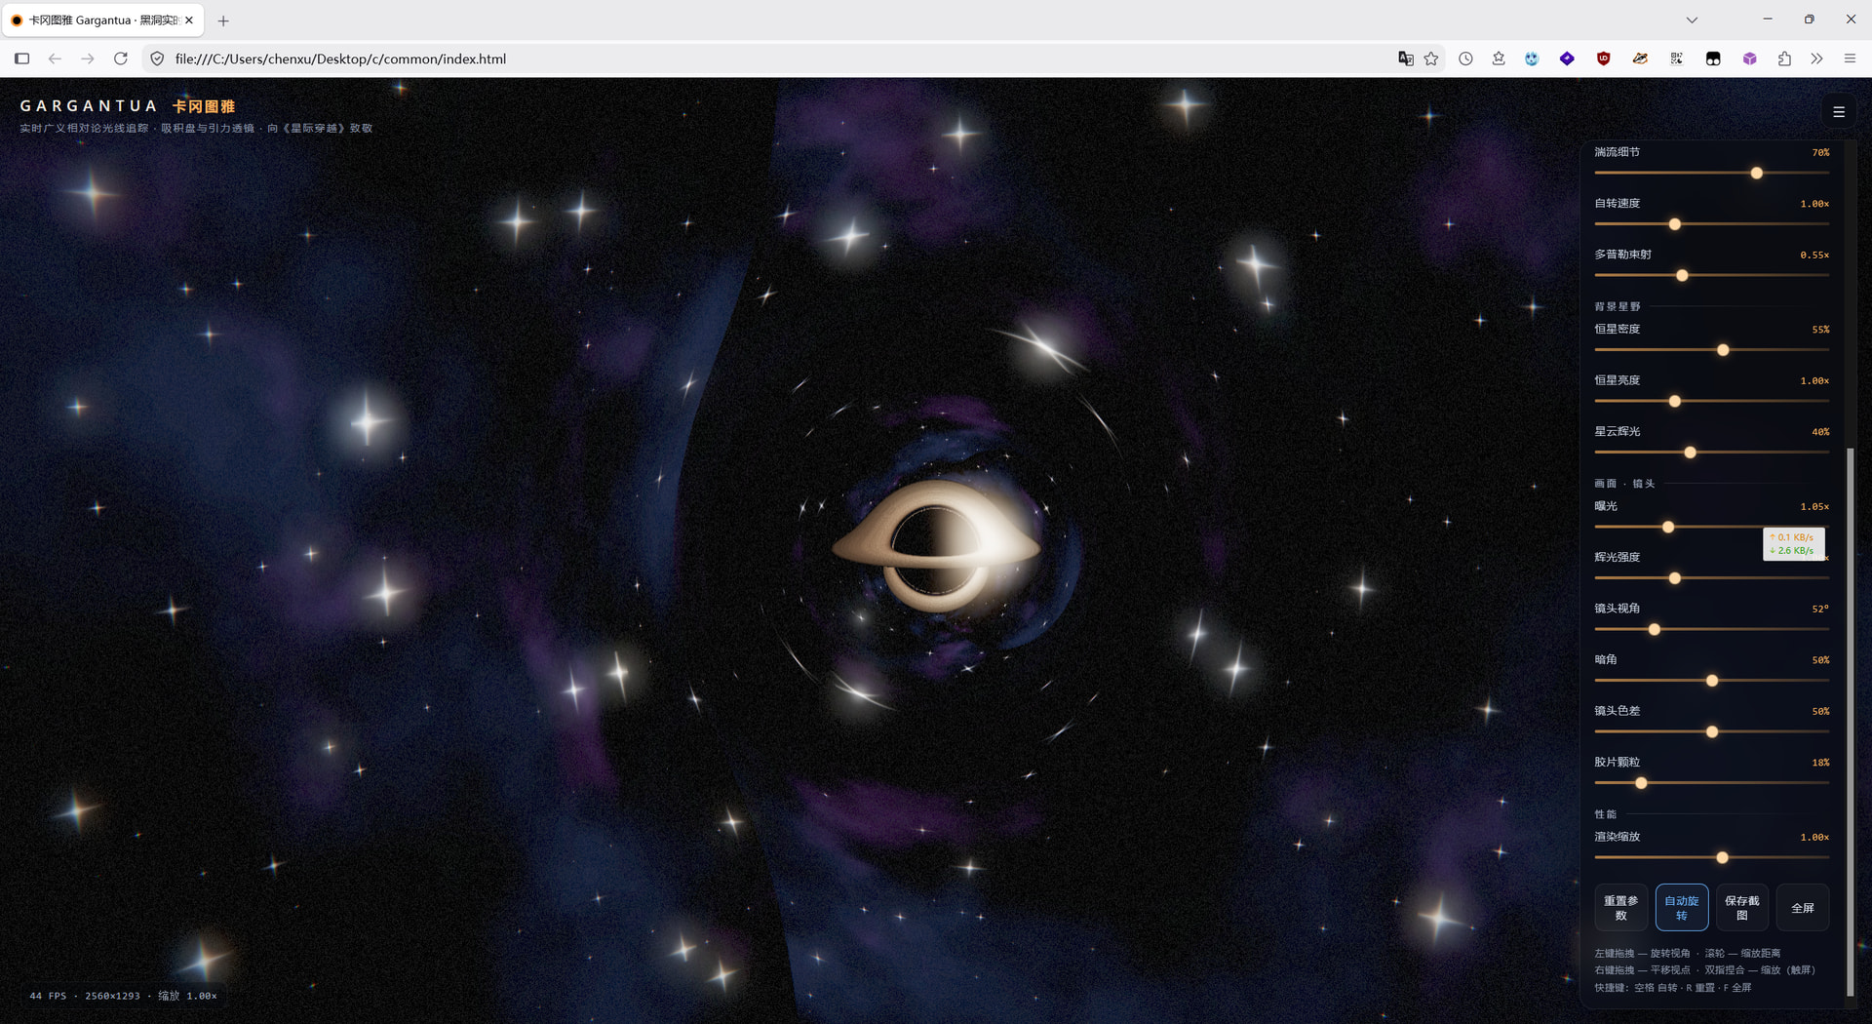
Task: Open the browser application menu
Action: point(1850,59)
